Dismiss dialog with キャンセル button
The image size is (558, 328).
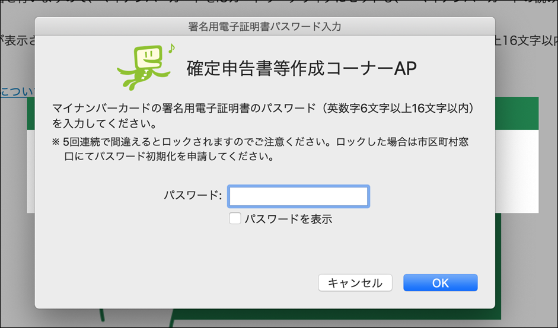355,283
